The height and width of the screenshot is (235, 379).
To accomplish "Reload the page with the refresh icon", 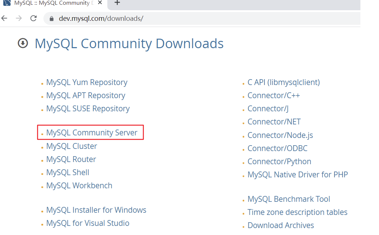I will point(33,18).
